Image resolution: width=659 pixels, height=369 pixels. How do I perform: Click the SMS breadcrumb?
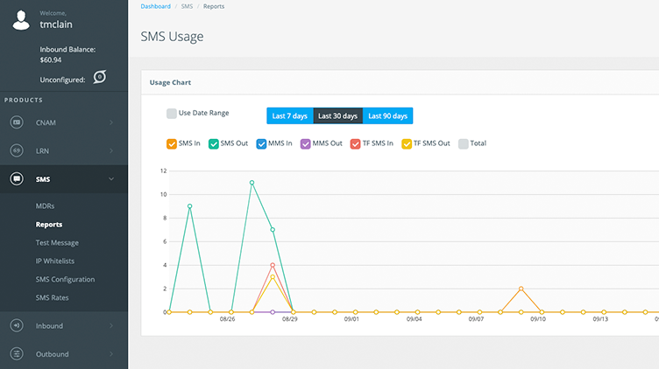click(x=187, y=6)
